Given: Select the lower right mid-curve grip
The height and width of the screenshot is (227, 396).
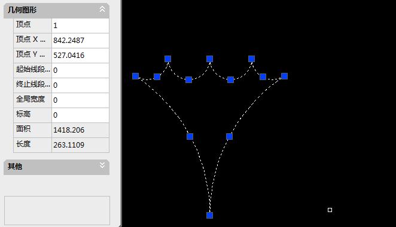Looking at the screenshot, I should (x=229, y=136).
